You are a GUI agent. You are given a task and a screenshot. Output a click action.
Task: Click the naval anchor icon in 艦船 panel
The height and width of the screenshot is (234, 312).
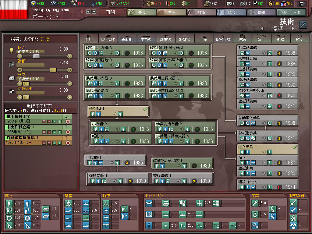(69, 203)
